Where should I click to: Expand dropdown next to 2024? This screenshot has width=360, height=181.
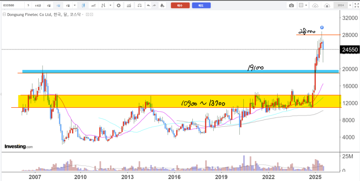point(350,5)
